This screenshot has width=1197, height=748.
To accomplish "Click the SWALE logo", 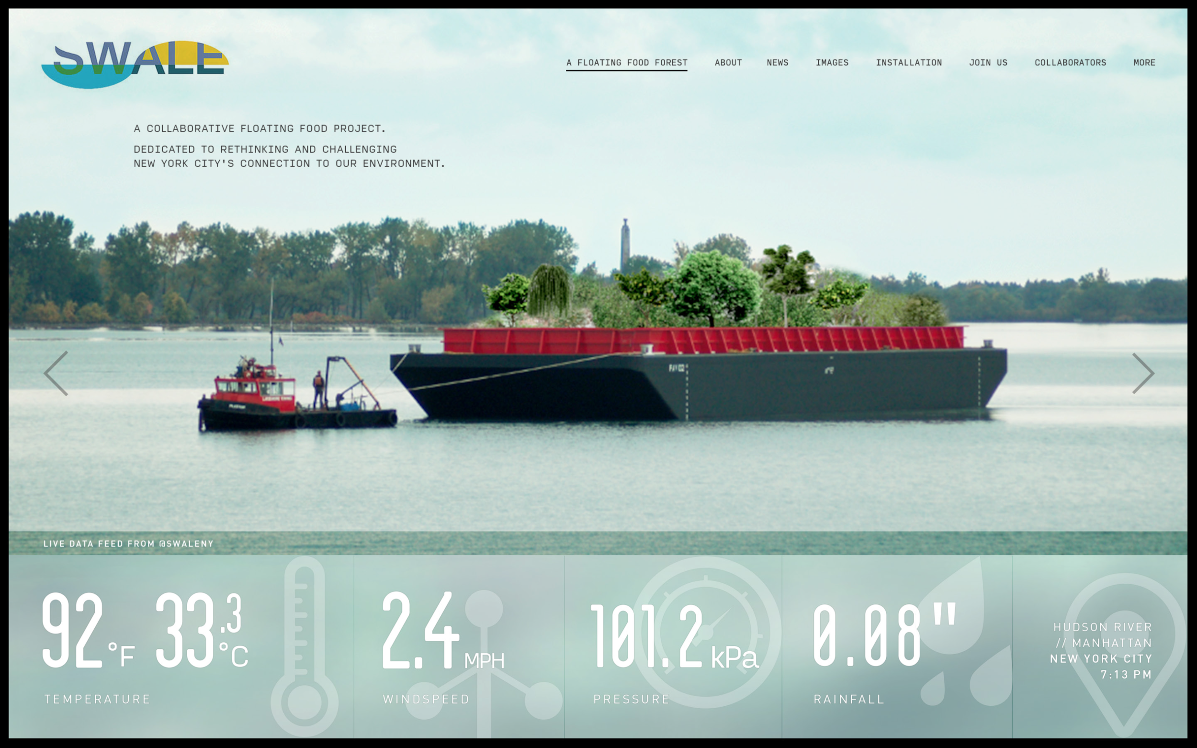I will coord(135,64).
